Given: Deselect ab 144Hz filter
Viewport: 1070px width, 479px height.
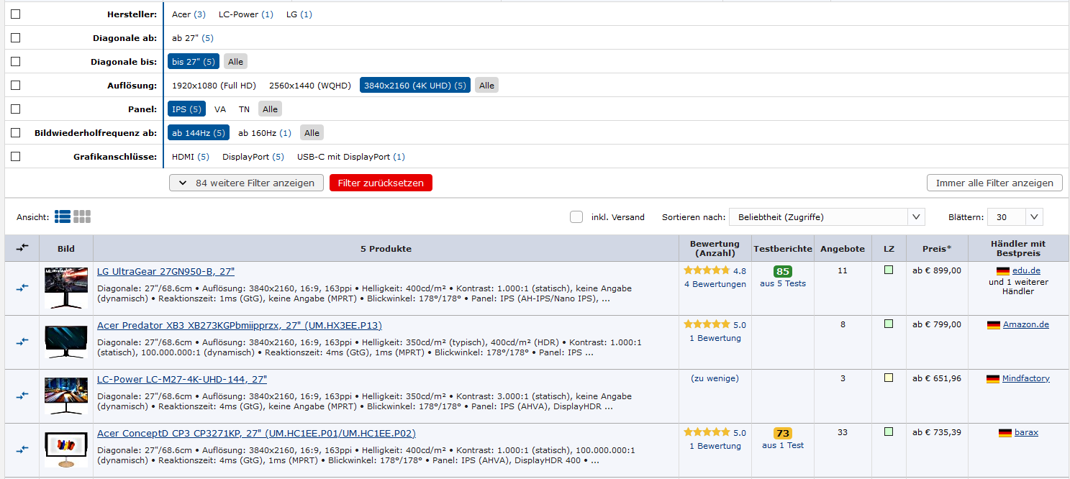Looking at the screenshot, I should click(x=199, y=133).
